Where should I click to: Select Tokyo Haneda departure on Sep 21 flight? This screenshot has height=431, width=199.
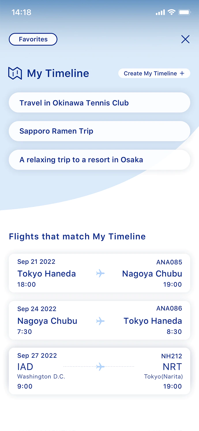point(47,274)
